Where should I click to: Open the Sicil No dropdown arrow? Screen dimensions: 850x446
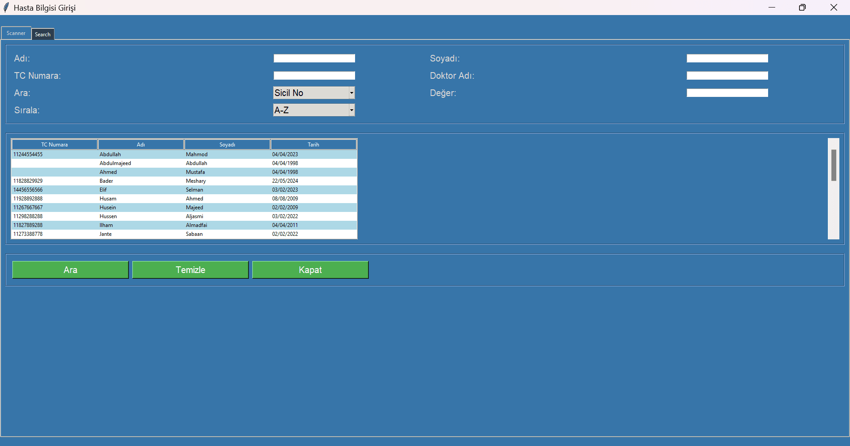click(351, 92)
